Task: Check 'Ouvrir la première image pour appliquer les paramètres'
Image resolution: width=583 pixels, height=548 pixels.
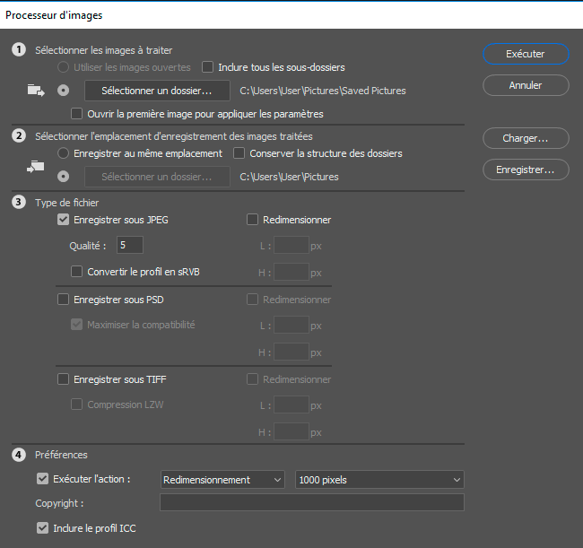Action: (76, 114)
